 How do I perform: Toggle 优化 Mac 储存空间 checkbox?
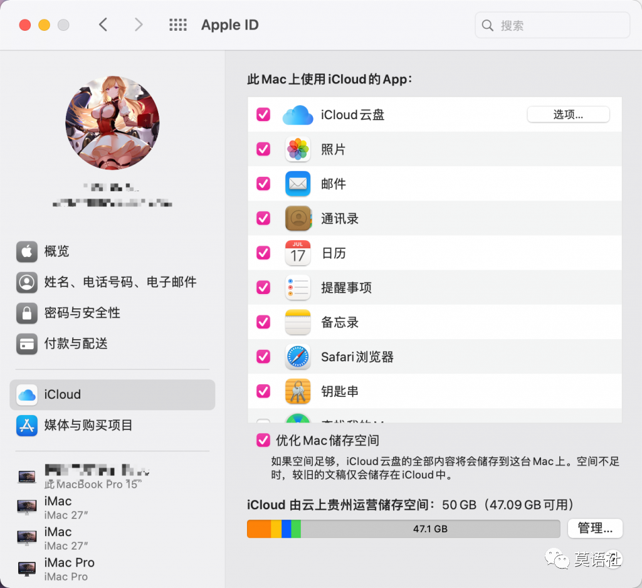tap(263, 440)
